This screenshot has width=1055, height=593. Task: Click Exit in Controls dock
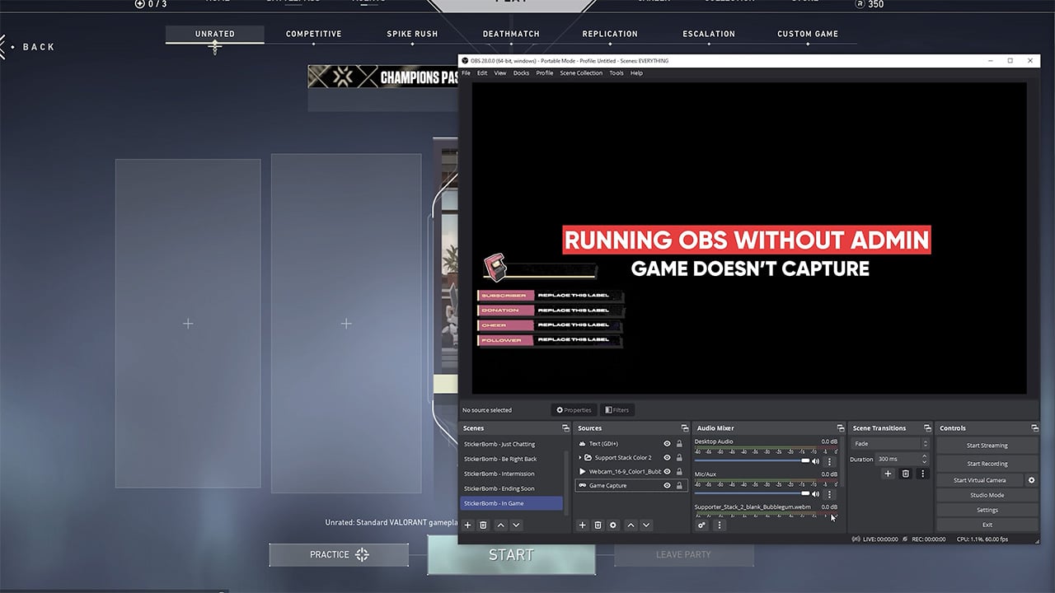click(x=987, y=525)
